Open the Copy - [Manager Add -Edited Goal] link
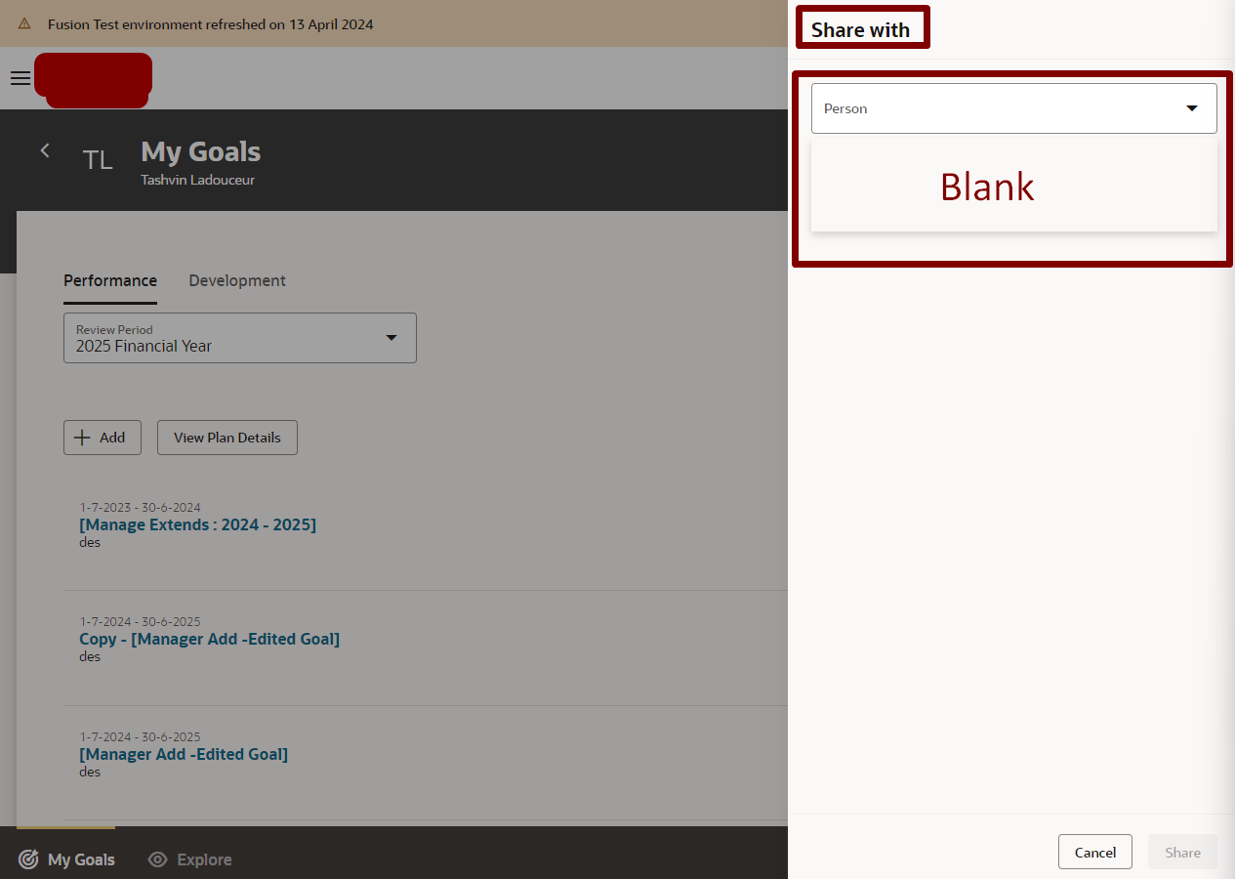 [209, 639]
